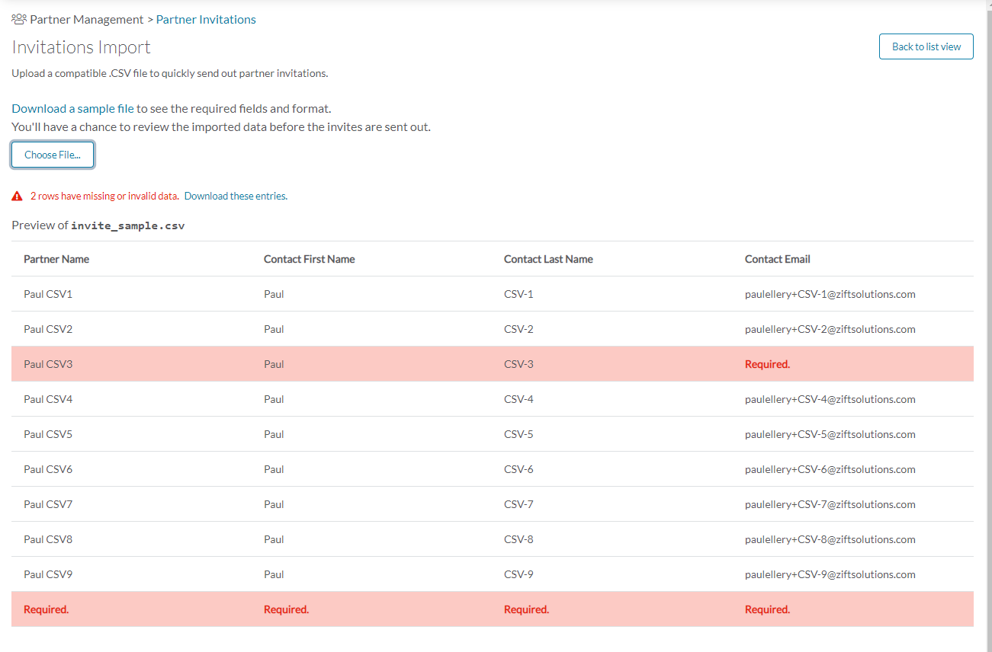Click the Required email cell for Paul CSV3

pyautogui.click(x=767, y=364)
